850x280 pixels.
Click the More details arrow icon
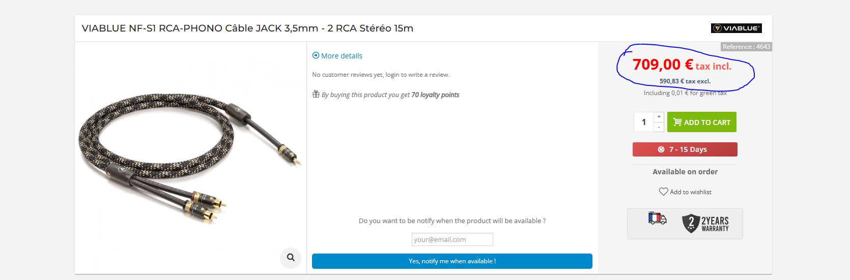click(x=316, y=55)
